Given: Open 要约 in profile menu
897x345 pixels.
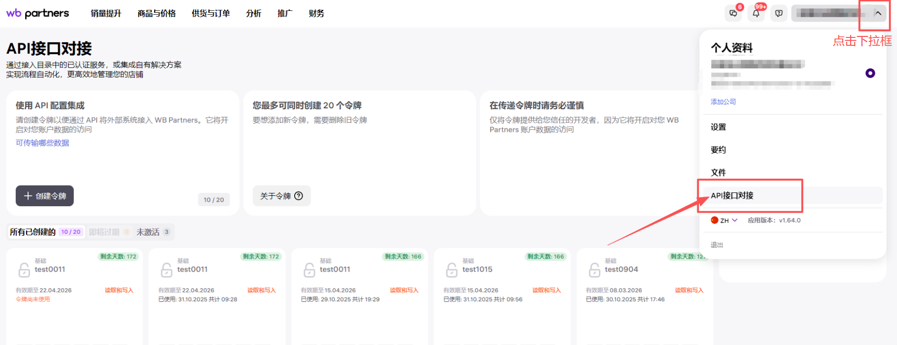Looking at the screenshot, I should pyautogui.click(x=719, y=150).
